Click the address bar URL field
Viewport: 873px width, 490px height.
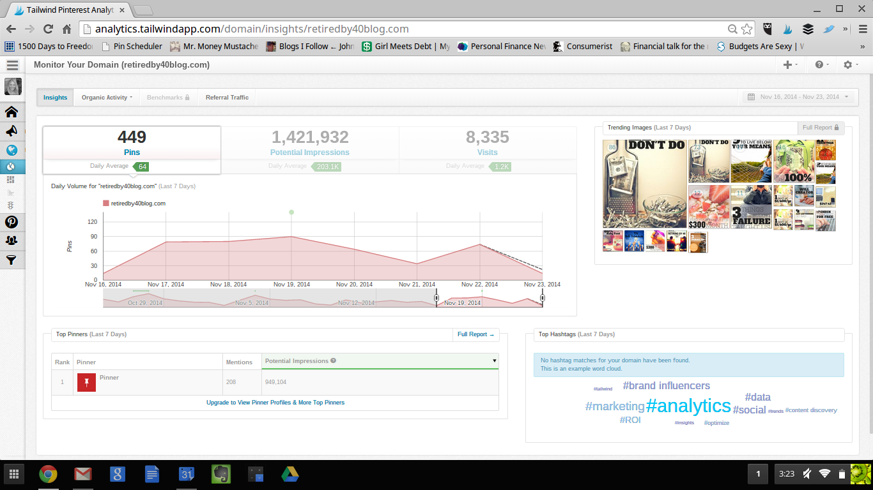point(409,29)
